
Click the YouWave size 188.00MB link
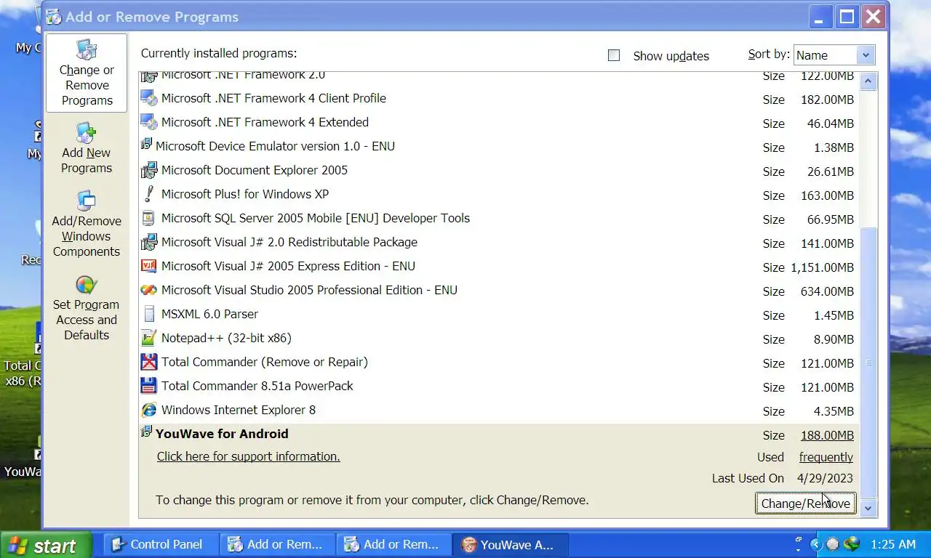(x=827, y=435)
